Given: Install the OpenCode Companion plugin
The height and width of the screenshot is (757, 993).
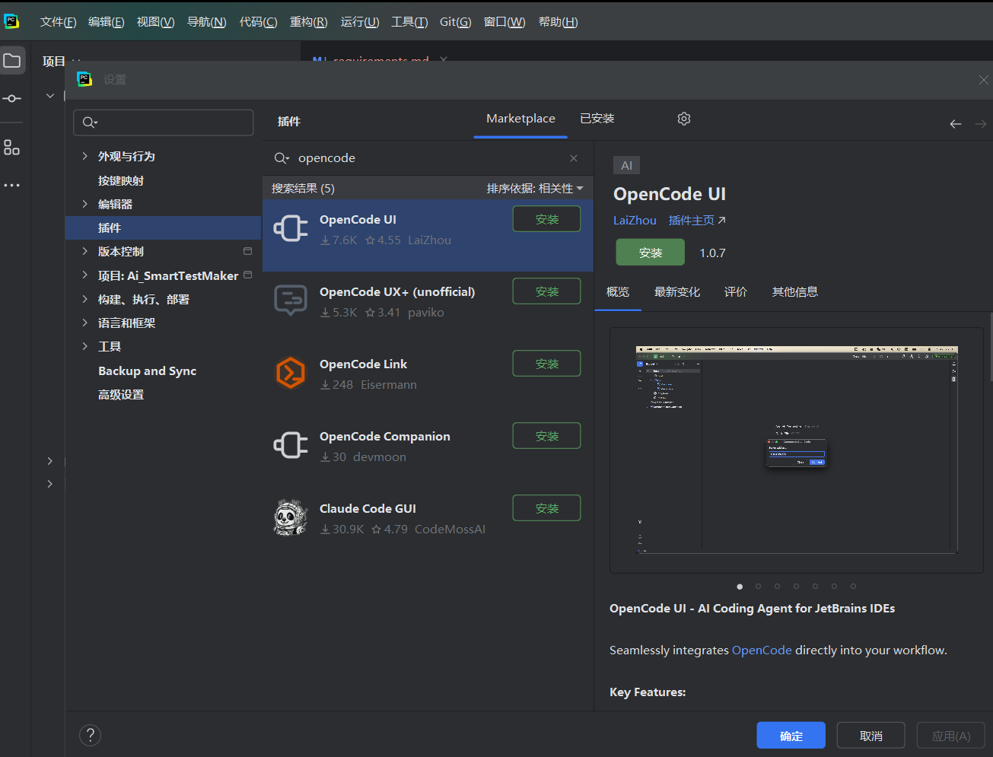Looking at the screenshot, I should (547, 436).
